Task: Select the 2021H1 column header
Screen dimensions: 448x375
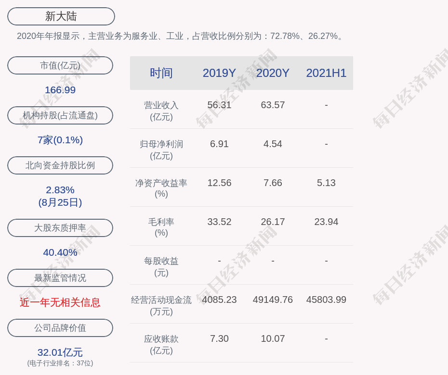Action: click(326, 73)
